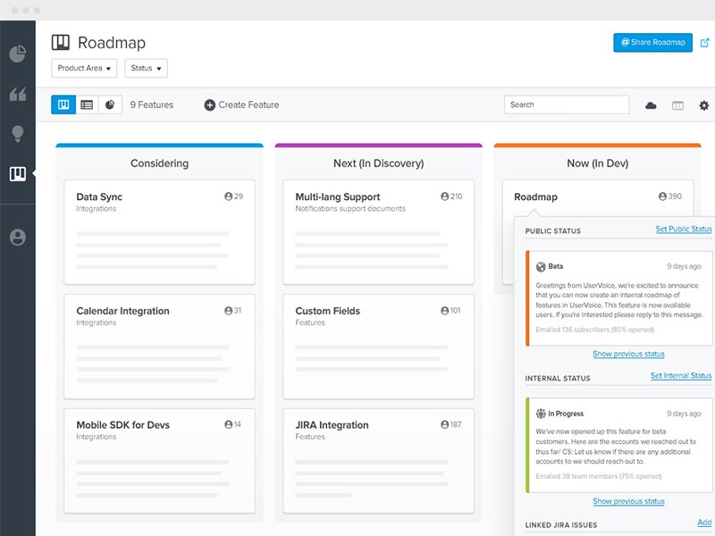Click into the Search field
The height and width of the screenshot is (536, 715).
566,105
